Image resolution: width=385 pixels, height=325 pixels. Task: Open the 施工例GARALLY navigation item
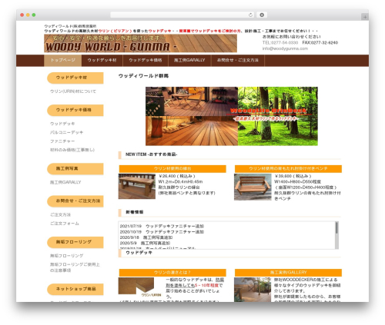[x=189, y=60]
